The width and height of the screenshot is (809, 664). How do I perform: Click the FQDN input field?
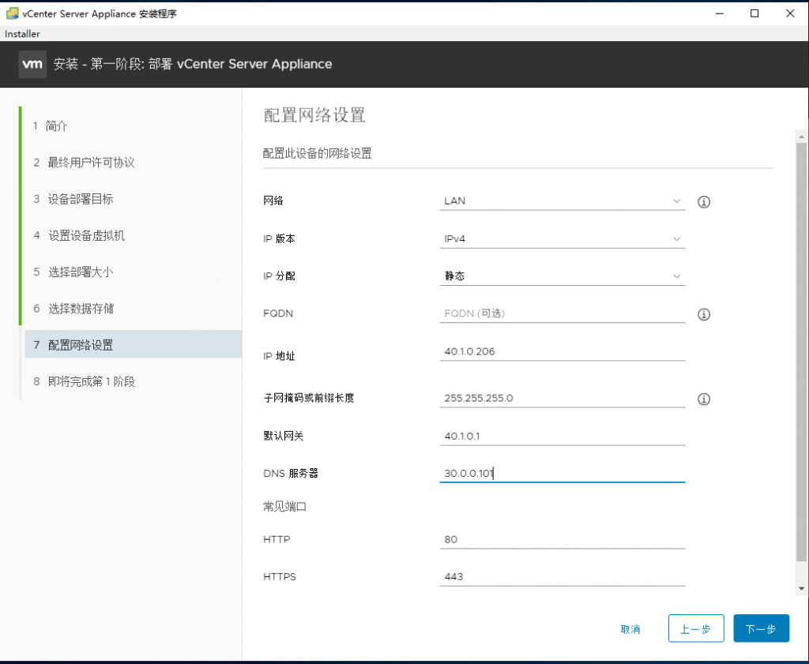tap(563, 313)
